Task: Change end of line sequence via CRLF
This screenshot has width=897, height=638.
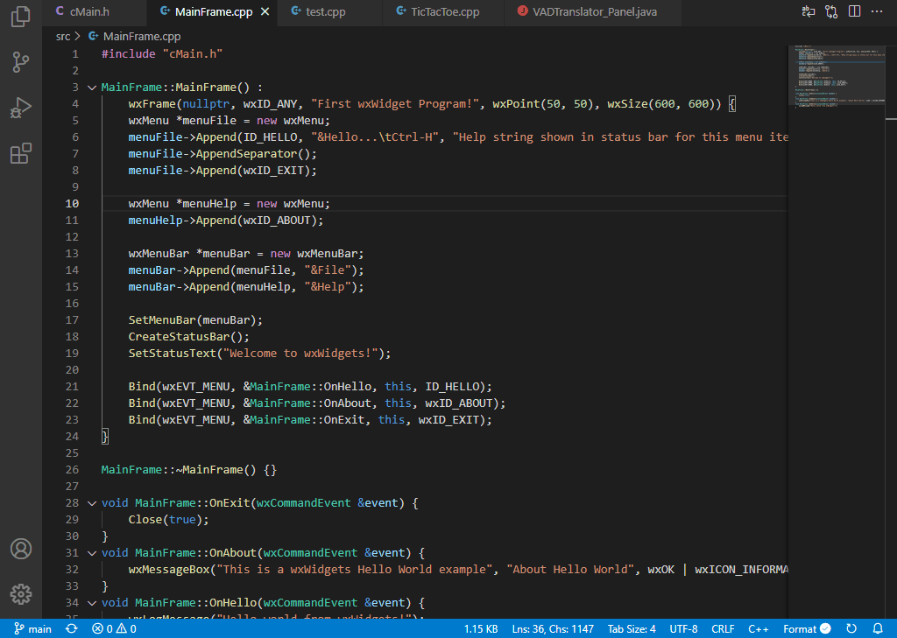Action: click(723, 629)
